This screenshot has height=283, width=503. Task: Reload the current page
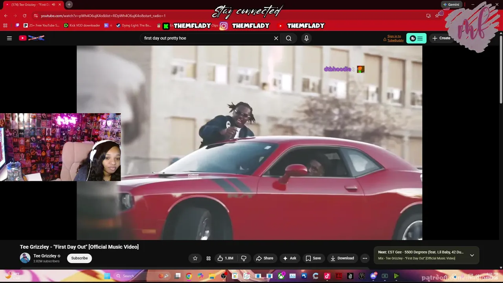(24, 16)
